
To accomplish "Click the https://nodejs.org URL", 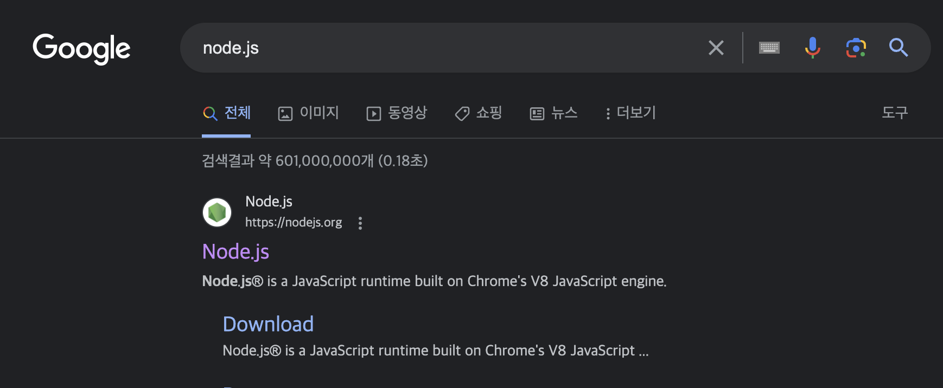I will (294, 222).
